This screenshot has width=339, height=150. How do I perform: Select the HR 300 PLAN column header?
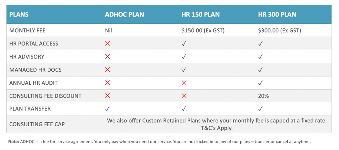coord(277,15)
